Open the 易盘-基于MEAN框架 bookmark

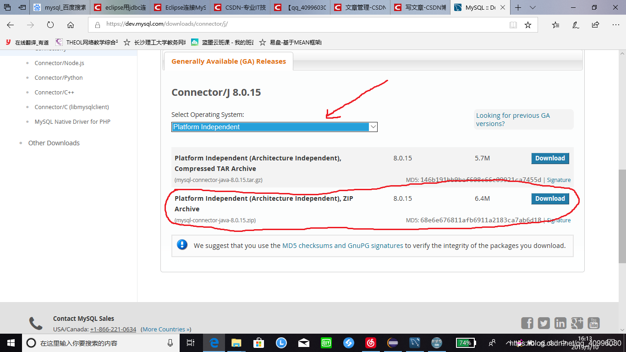(x=291, y=42)
